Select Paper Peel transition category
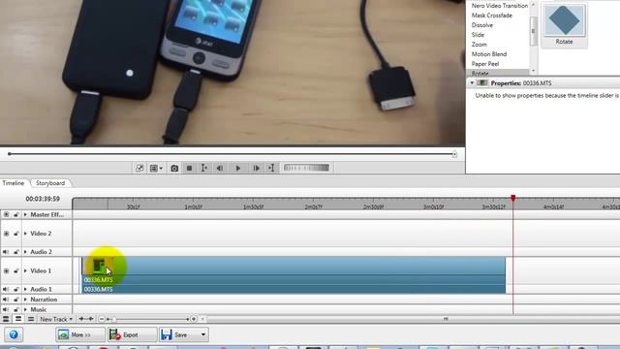The image size is (620, 349). point(484,64)
